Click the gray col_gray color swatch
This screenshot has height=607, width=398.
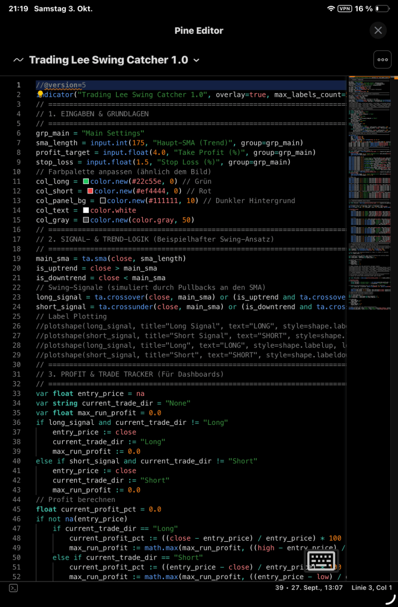(x=86, y=220)
